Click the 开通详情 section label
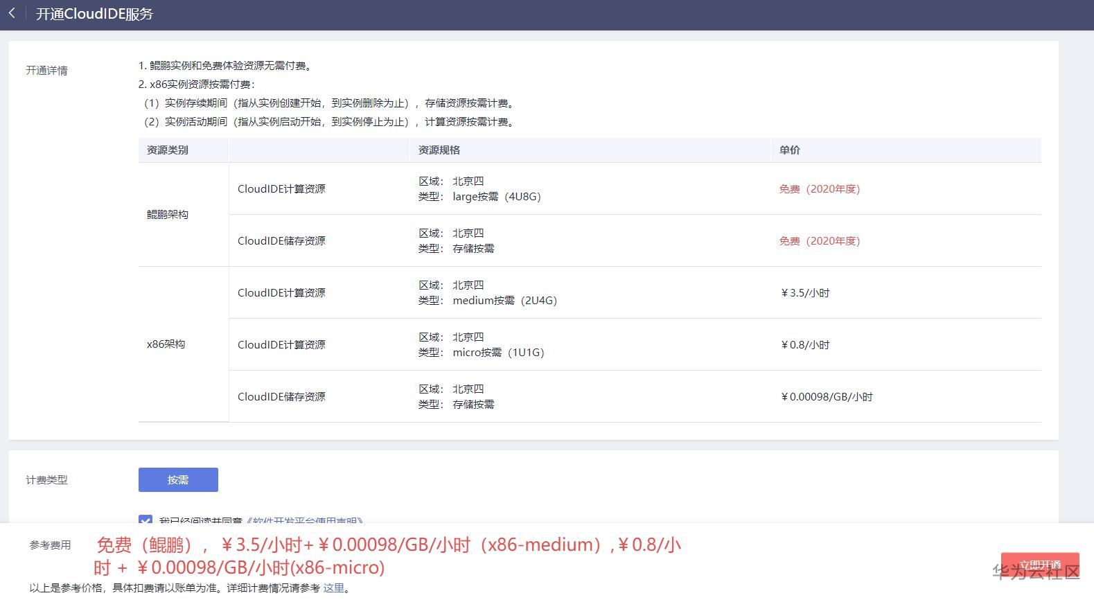The width and height of the screenshot is (1094, 600). pos(46,70)
